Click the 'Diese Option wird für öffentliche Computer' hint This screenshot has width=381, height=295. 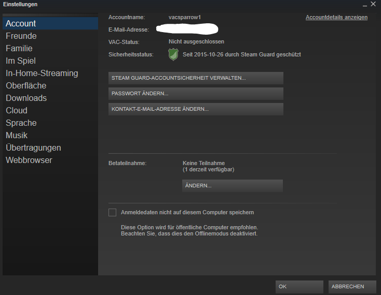tap(189, 227)
